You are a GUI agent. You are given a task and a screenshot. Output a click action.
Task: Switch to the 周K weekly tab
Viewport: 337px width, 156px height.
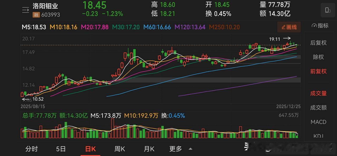click(x=120, y=149)
